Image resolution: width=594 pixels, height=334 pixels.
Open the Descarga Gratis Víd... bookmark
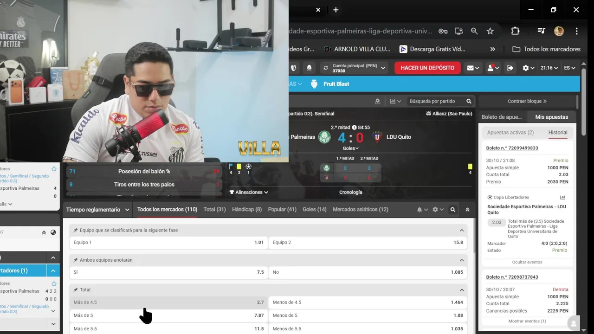tap(432, 49)
